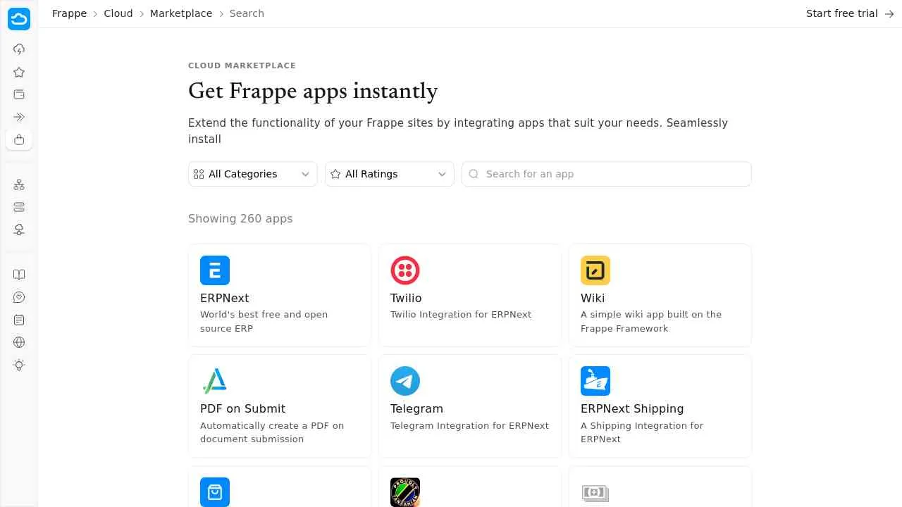Click 'Showing 260 apps' text
The image size is (902, 507).
pyautogui.click(x=240, y=218)
